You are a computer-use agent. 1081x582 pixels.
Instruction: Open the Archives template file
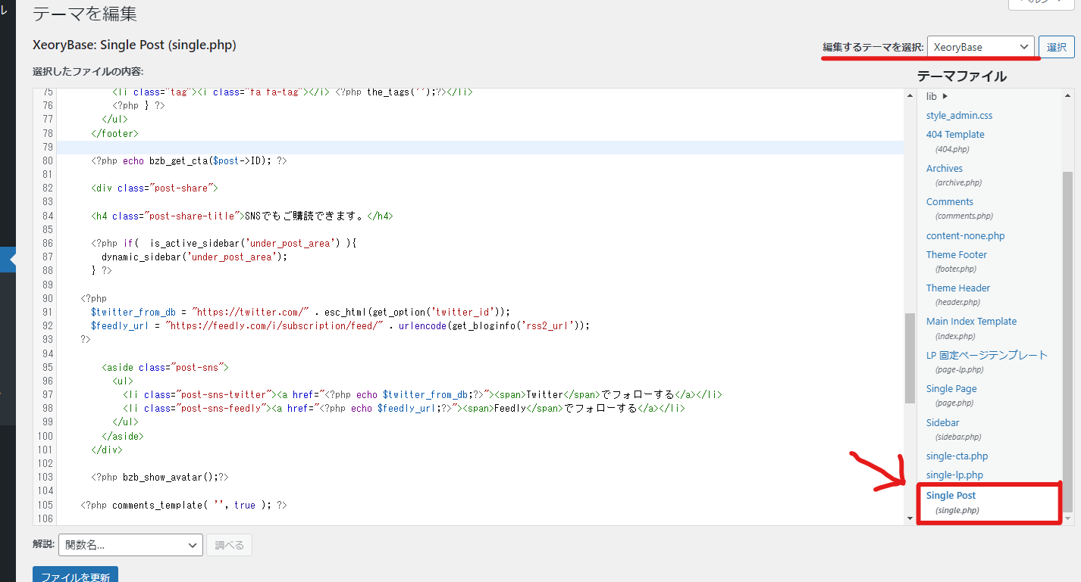[x=943, y=168]
